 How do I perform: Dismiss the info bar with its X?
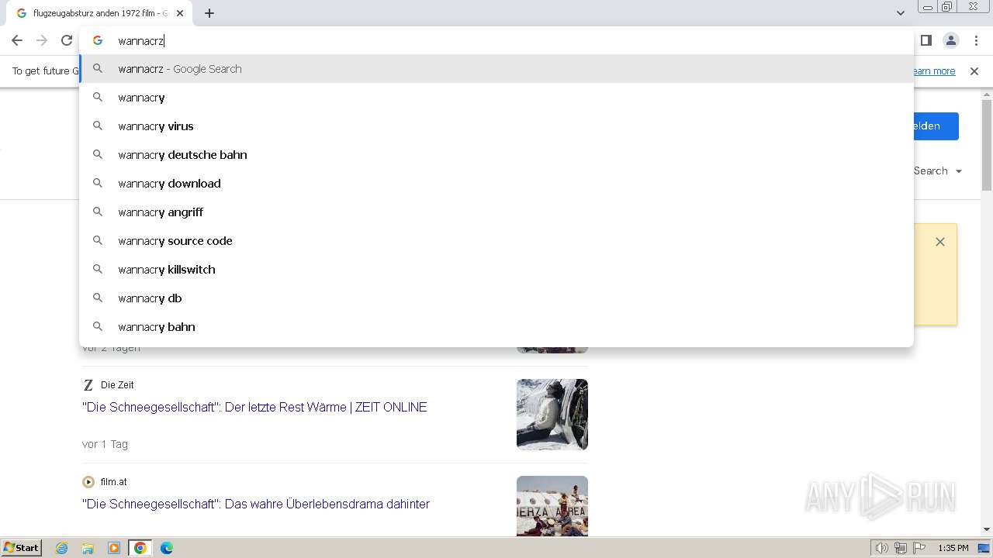pos(974,71)
